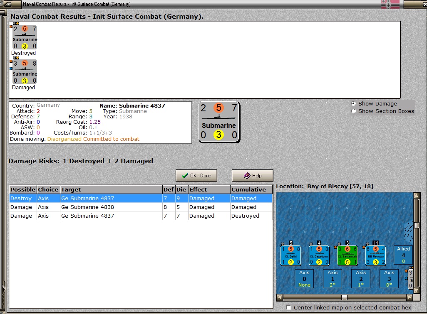Click the Die column header
This screenshot has width=427, height=314.
(181, 189)
